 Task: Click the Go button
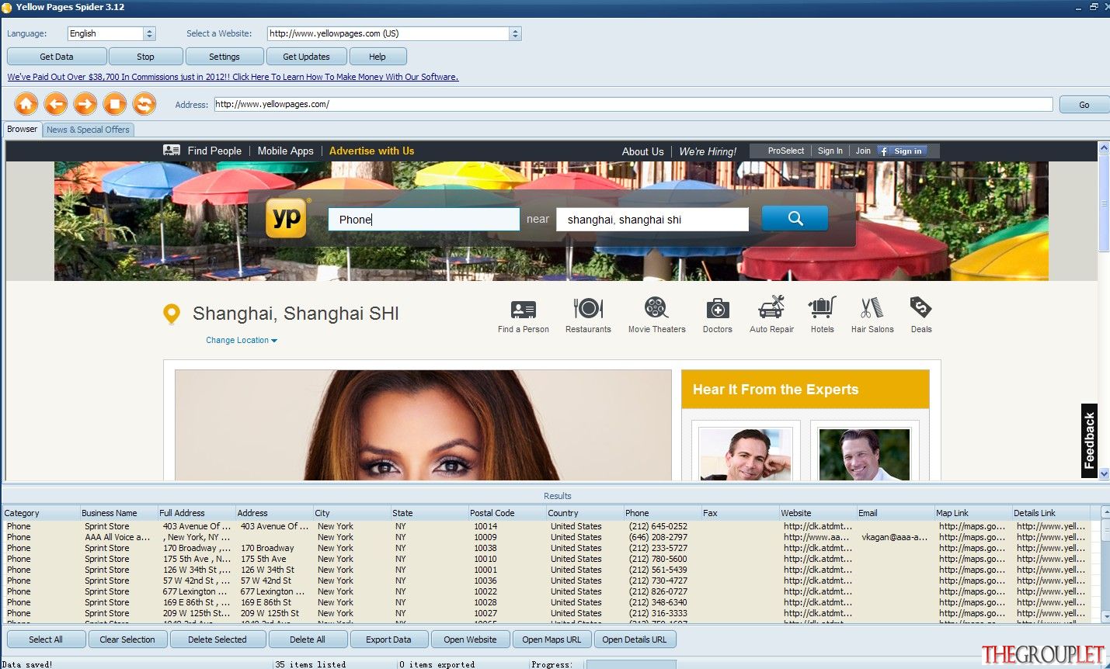1084,105
